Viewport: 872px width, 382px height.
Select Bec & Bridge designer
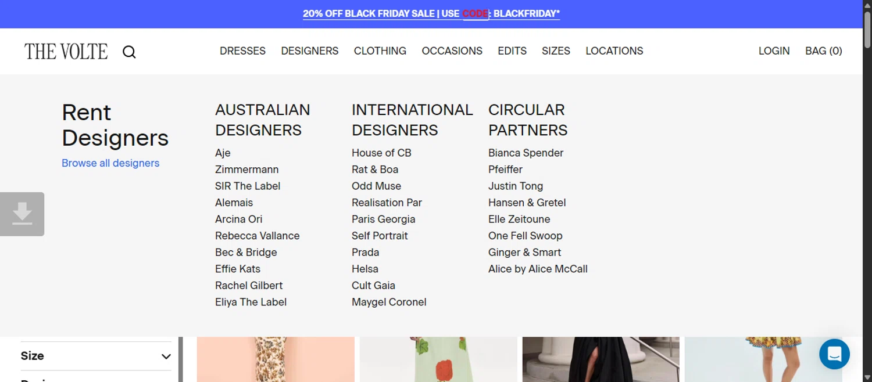[x=246, y=252]
